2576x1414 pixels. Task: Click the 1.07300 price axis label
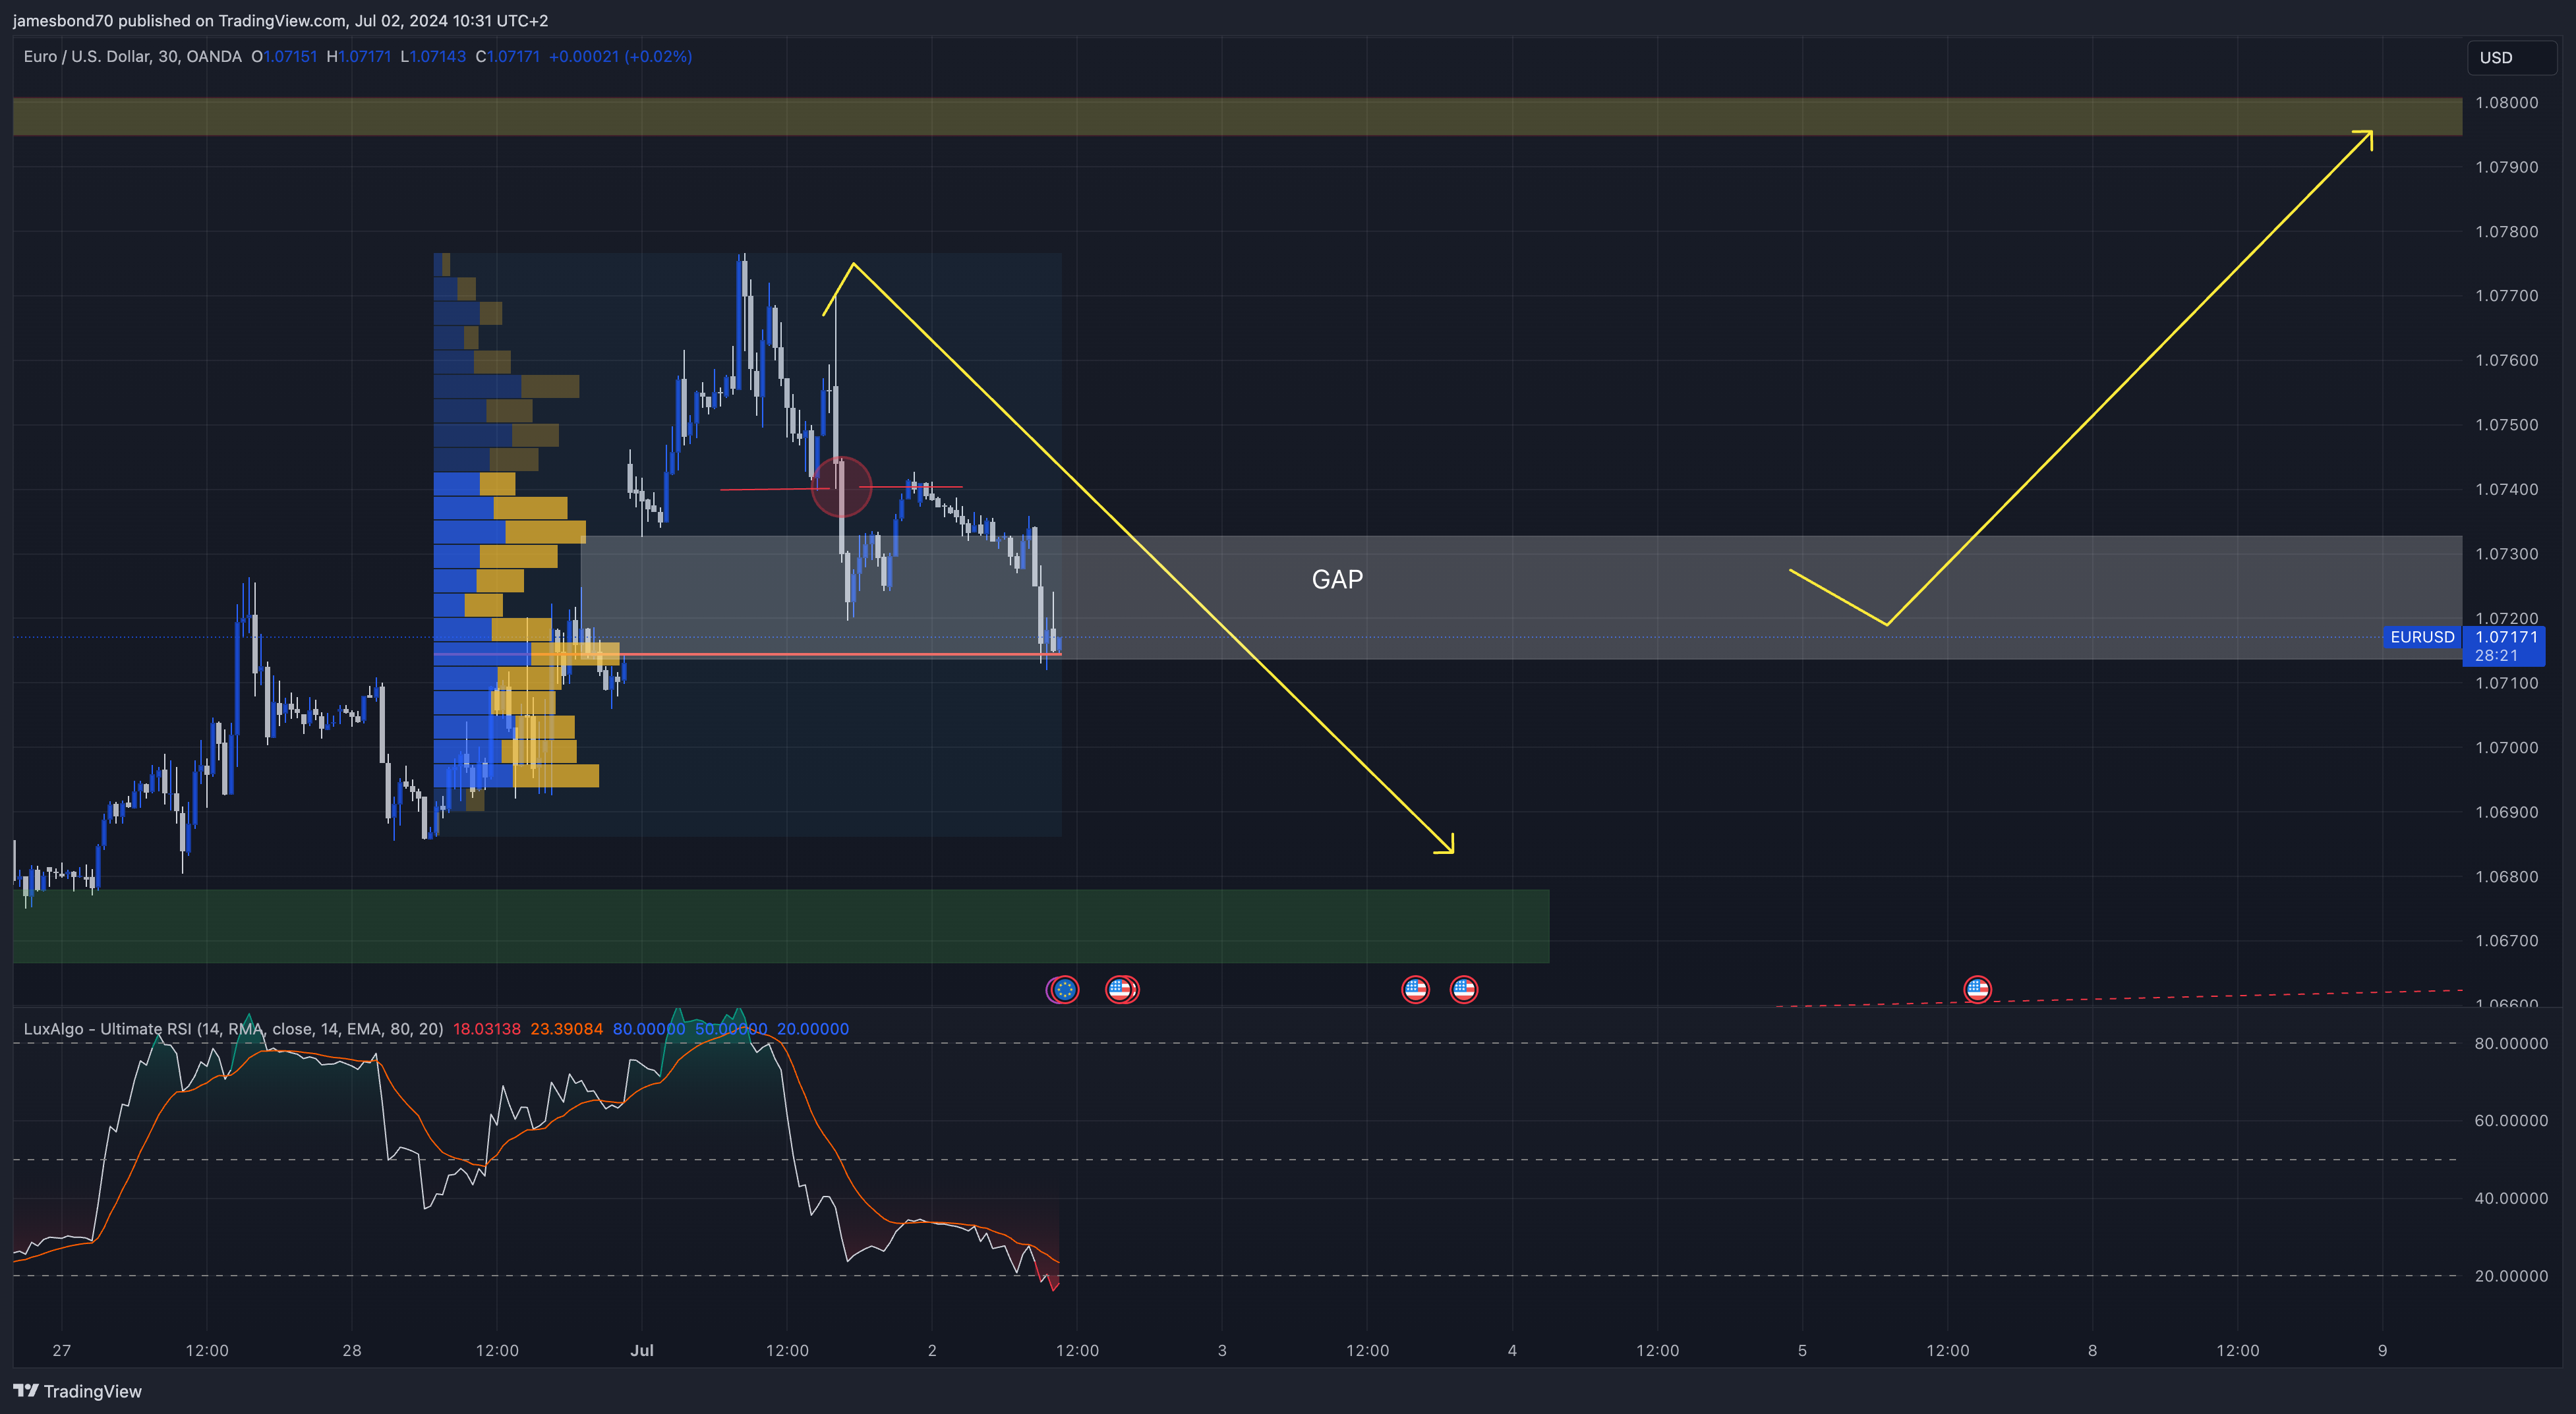point(2506,553)
